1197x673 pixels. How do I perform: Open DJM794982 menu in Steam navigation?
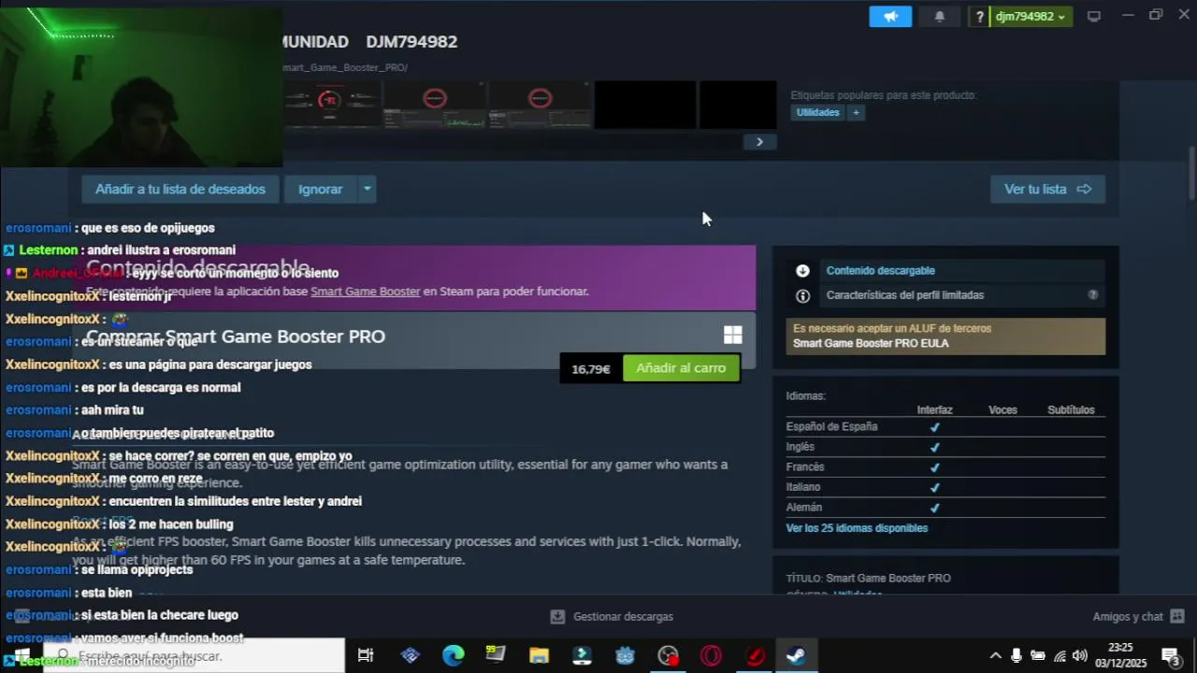411,42
